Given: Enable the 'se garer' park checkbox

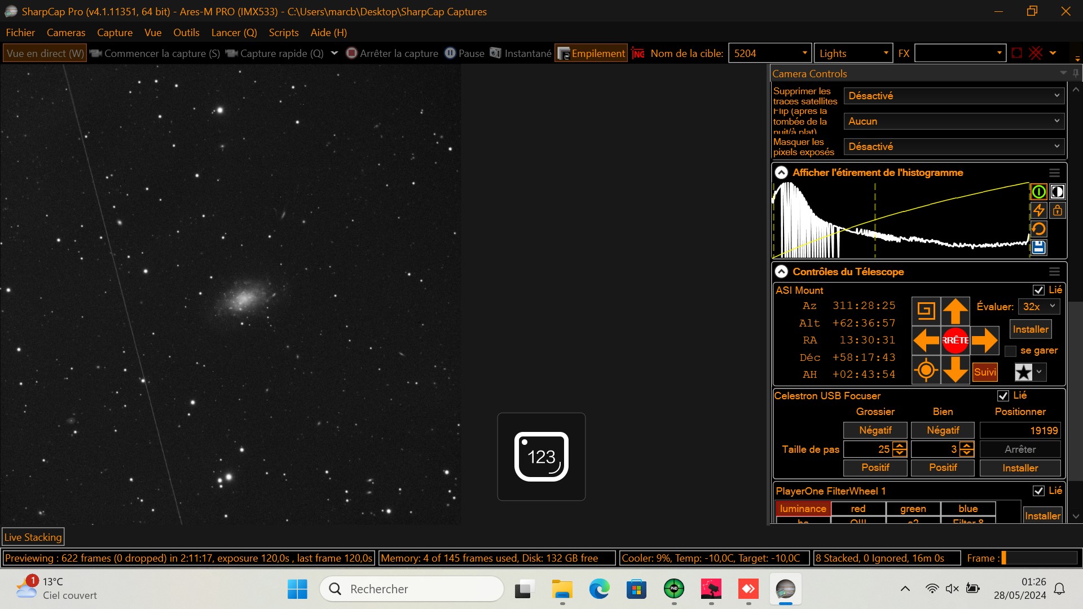Looking at the screenshot, I should pyautogui.click(x=1011, y=351).
